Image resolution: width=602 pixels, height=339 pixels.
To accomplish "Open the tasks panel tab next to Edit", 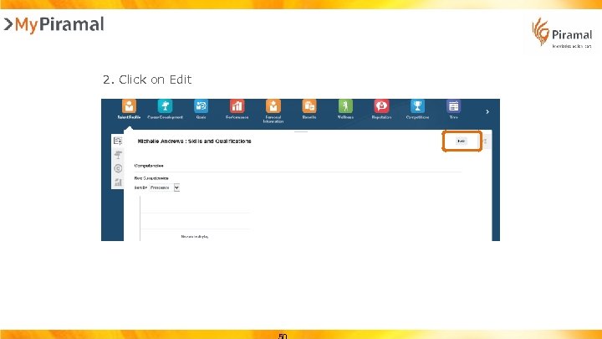I will coord(485,141).
